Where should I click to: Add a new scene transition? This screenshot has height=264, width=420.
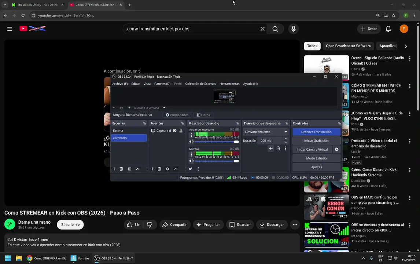271,148
